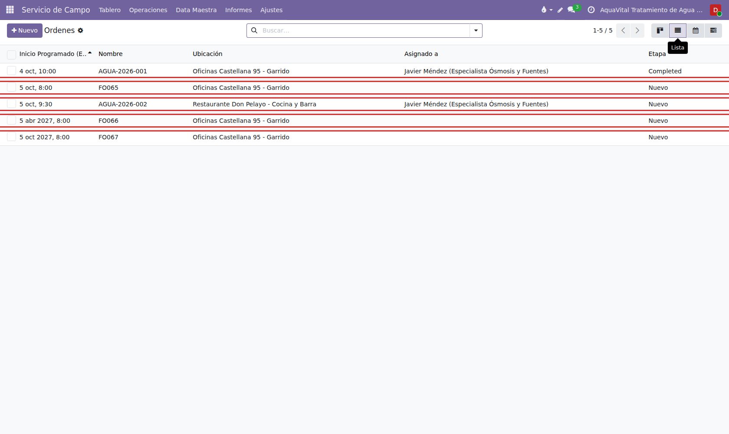Viewport: 729px width, 434px height.
Task: Open the Ajustes menu
Action: [x=271, y=10]
